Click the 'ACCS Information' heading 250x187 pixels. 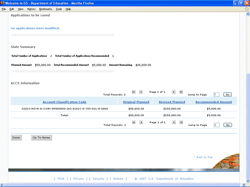[25, 83]
